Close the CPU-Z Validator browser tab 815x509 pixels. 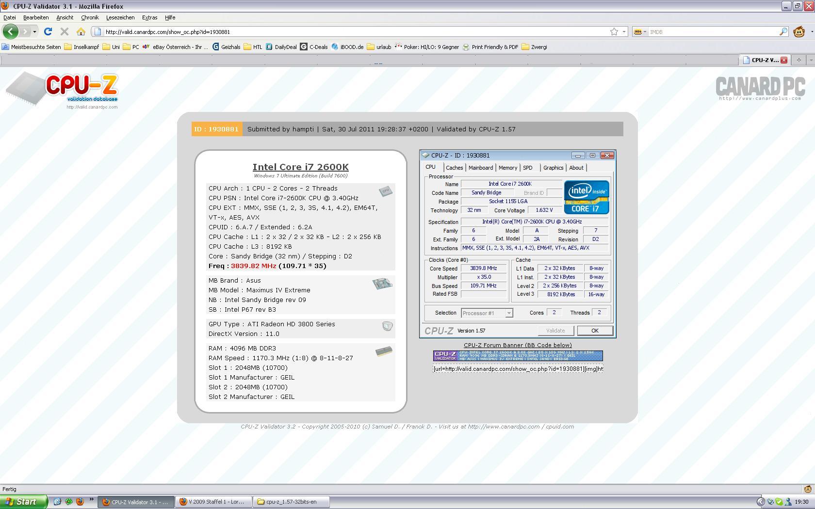click(783, 60)
